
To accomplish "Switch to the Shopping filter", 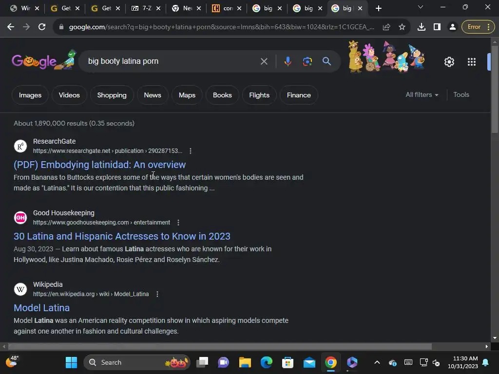I will pos(112,95).
